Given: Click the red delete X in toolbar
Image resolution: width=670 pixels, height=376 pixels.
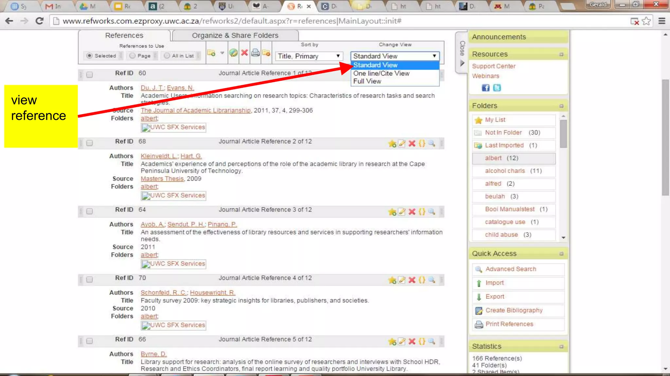Looking at the screenshot, I should [244, 53].
